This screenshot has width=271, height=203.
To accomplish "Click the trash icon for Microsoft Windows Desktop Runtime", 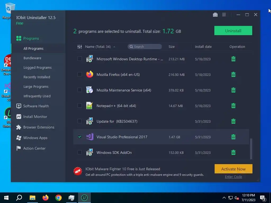I will tap(233, 59).
